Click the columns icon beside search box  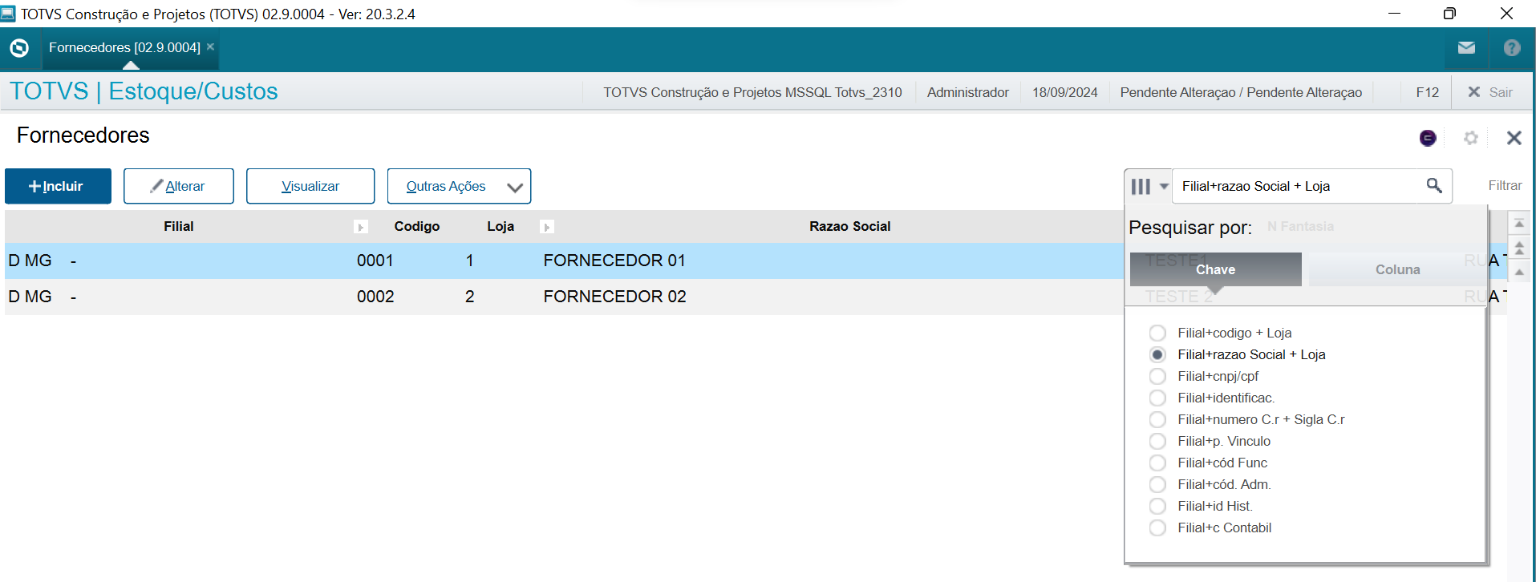click(1141, 187)
